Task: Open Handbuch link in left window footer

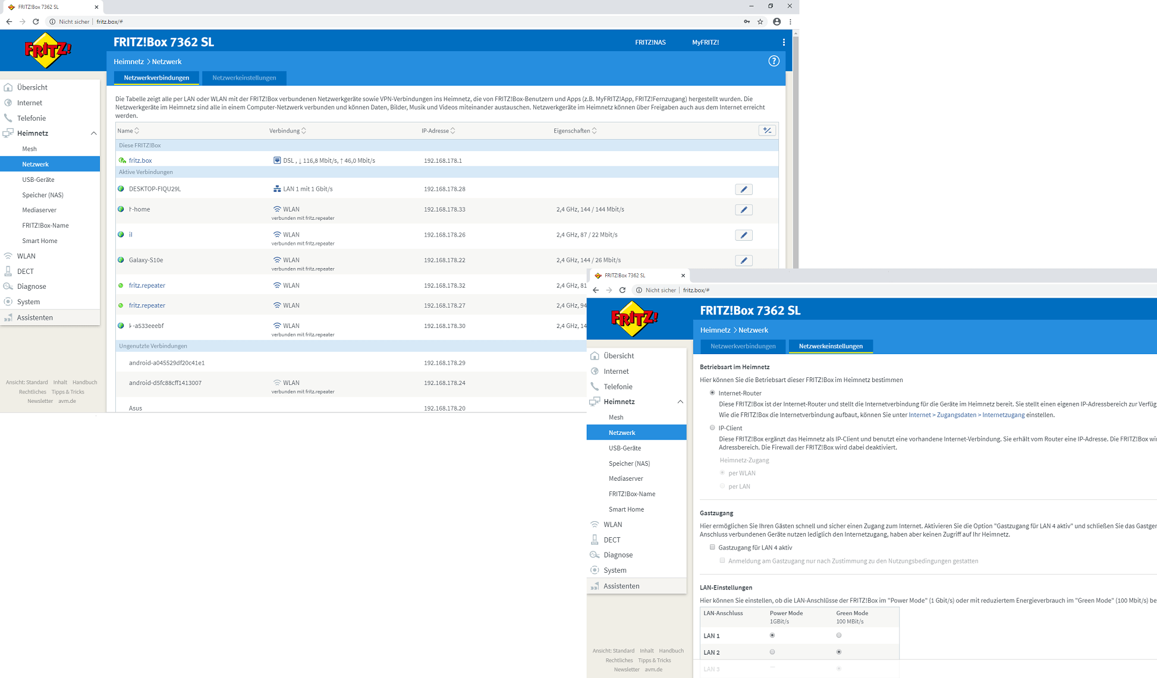Action: 84,383
